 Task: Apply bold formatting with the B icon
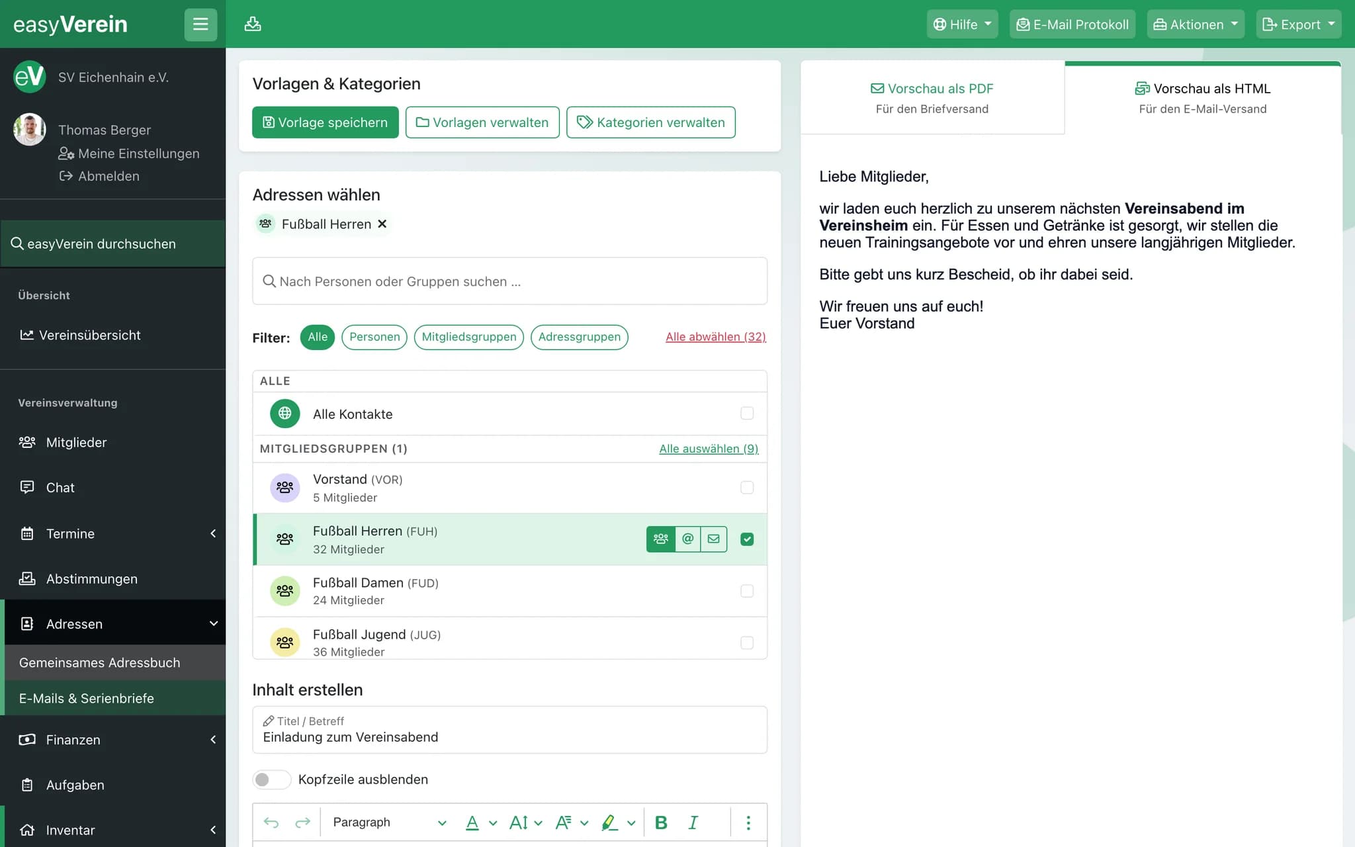660,823
